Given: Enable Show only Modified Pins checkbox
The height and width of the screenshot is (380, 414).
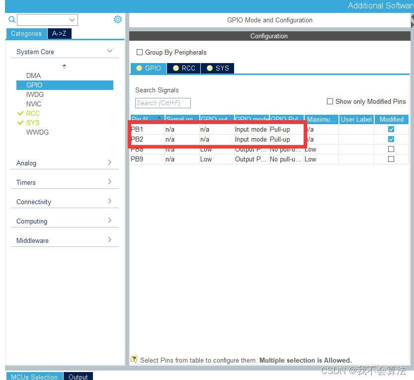Looking at the screenshot, I should click(x=330, y=102).
